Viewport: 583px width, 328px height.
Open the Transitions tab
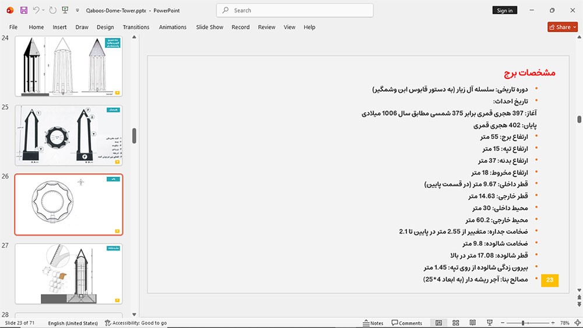pos(136,27)
